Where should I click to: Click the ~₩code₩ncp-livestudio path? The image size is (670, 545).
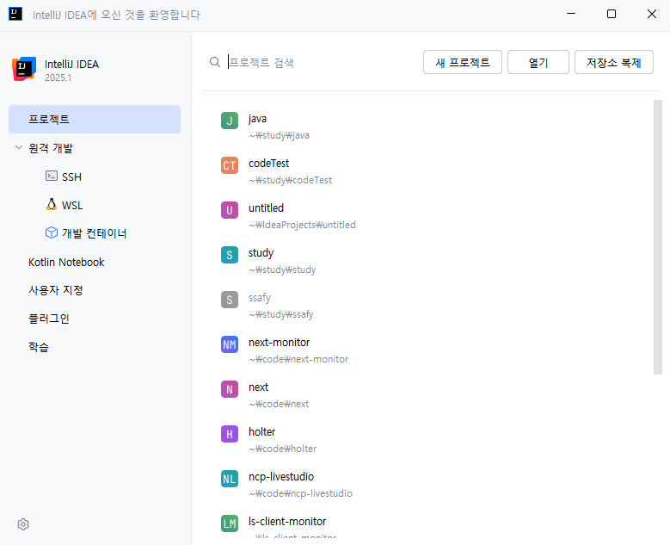300,493
